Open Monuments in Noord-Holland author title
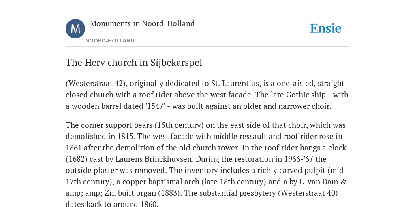This screenshot has height=207, width=415. tap(142, 23)
